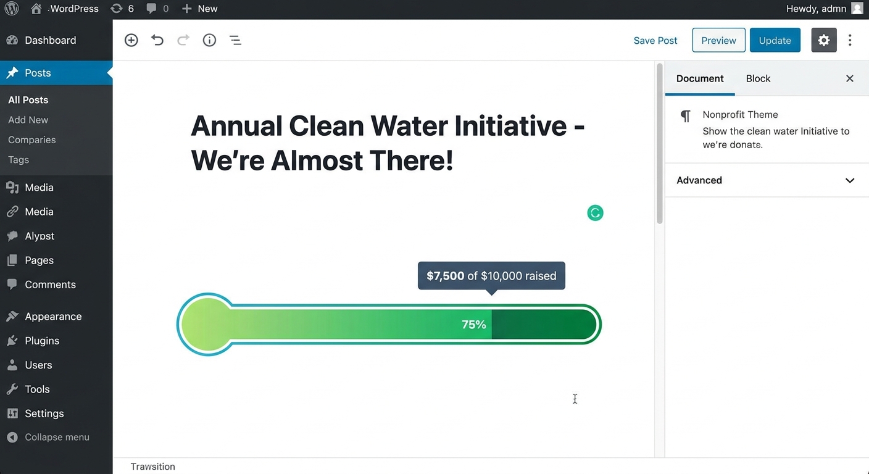Image resolution: width=869 pixels, height=474 pixels.
Task: Click the Posts pushpin icon
Action: point(12,73)
